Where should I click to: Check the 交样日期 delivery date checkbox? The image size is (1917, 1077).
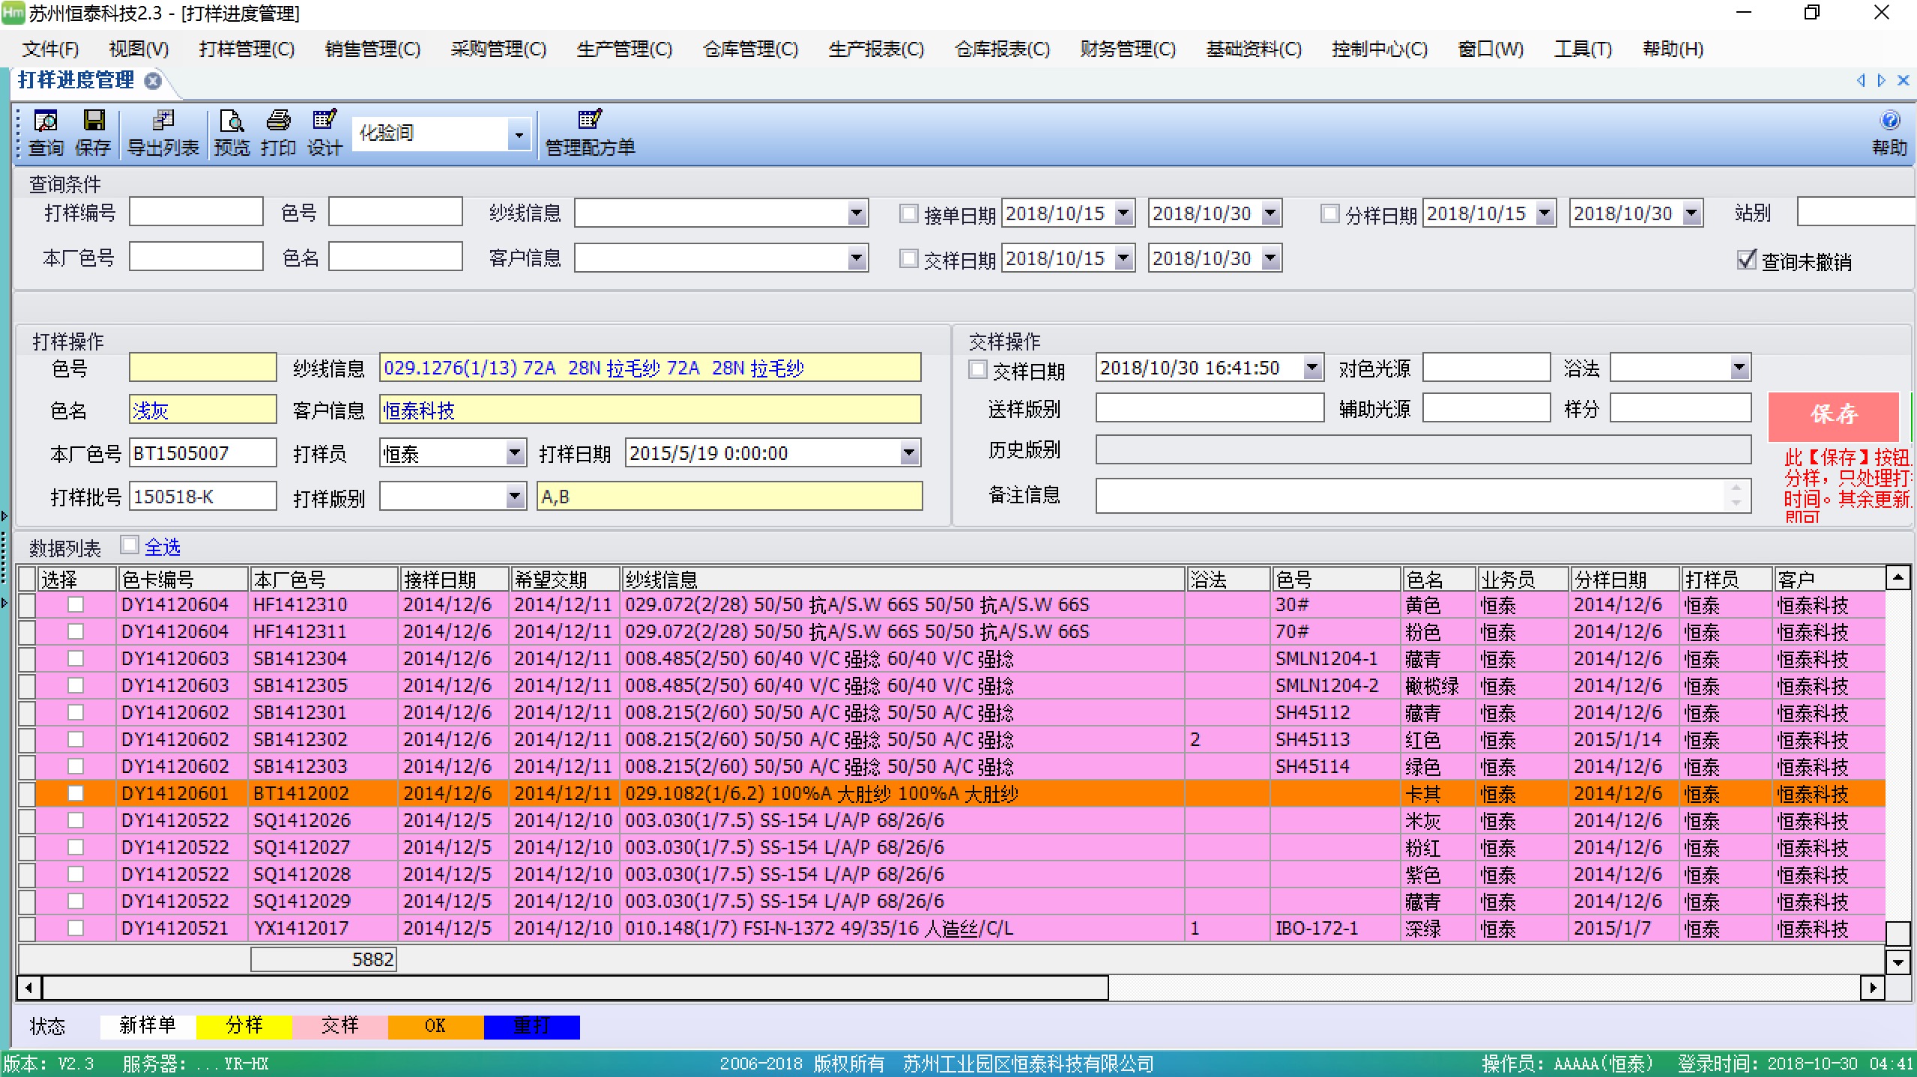[x=909, y=258]
